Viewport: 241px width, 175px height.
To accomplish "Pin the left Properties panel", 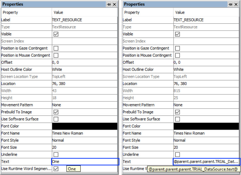I will [x=109, y=4].
